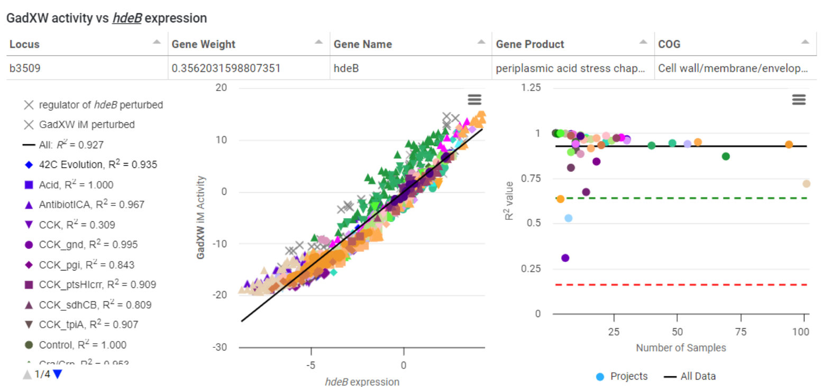The height and width of the screenshot is (387, 822).
Task: Click the AntibiotICA legend triangle marker
Action: [x=29, y=204]
